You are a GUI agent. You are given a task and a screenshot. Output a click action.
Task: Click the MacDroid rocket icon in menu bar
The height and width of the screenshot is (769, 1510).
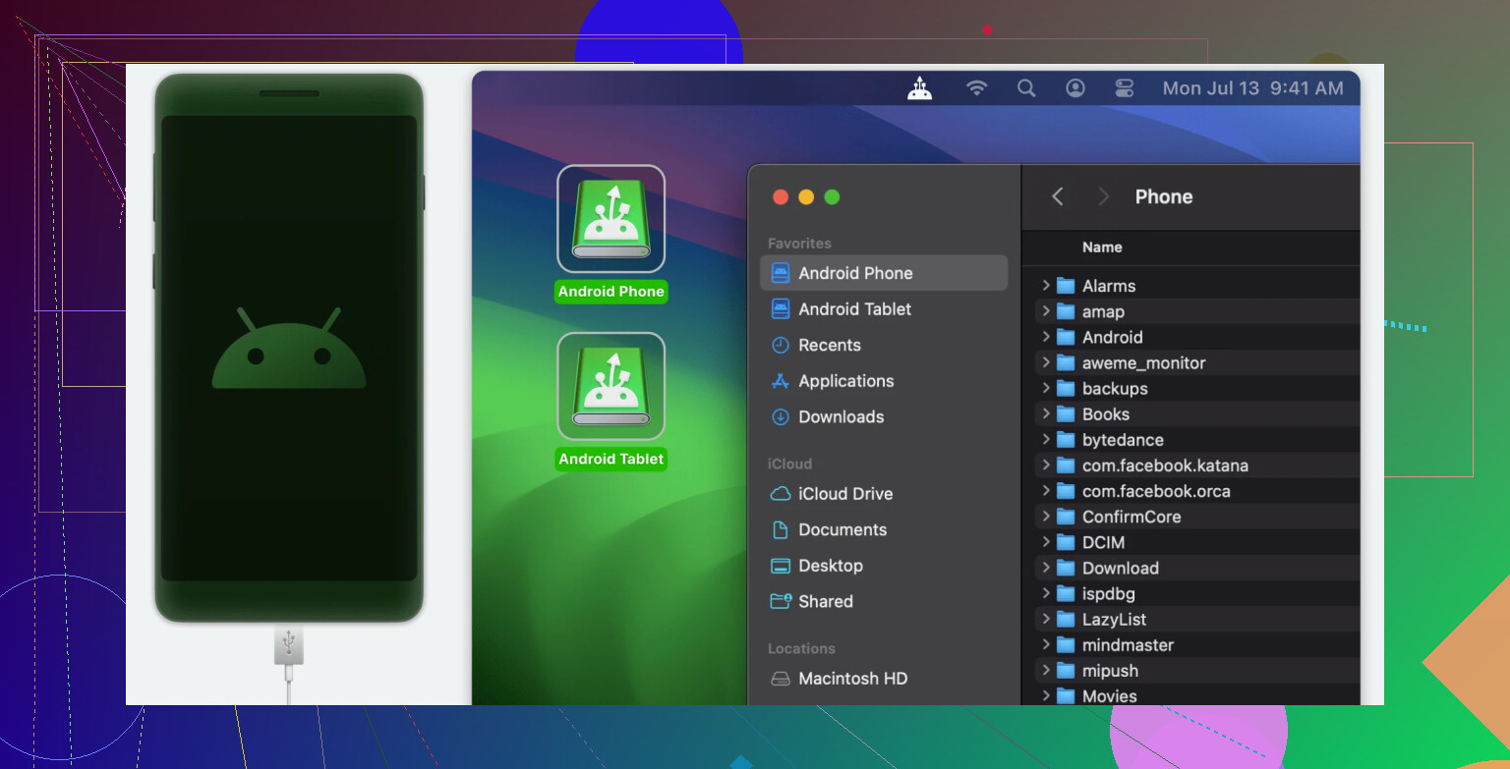919,88
